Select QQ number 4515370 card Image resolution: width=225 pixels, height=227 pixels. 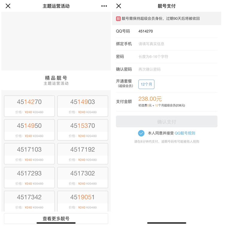83,130
